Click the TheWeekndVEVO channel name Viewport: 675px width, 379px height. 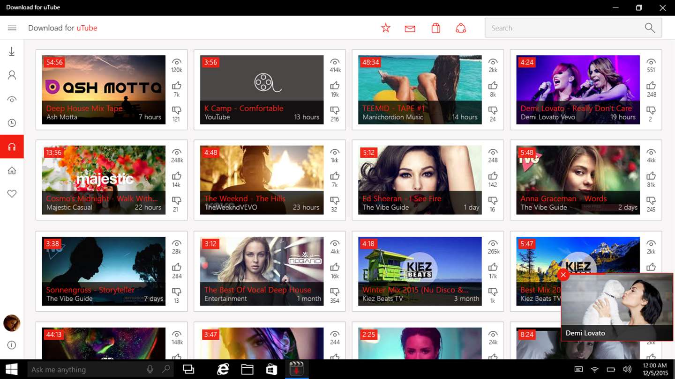(231, 207)
